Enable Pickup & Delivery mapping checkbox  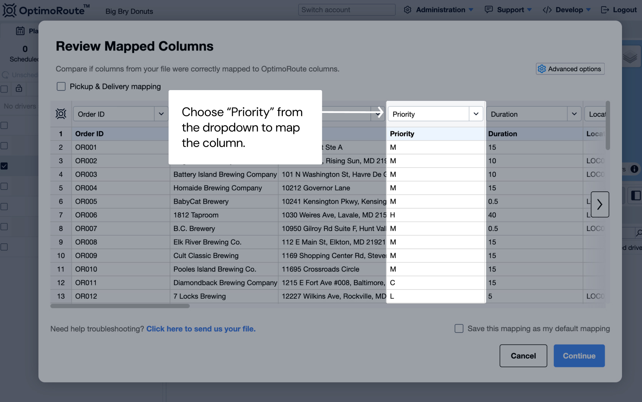(x=61, y=87)
